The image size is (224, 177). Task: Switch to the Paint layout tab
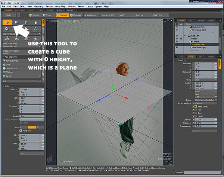coord(31,10)
